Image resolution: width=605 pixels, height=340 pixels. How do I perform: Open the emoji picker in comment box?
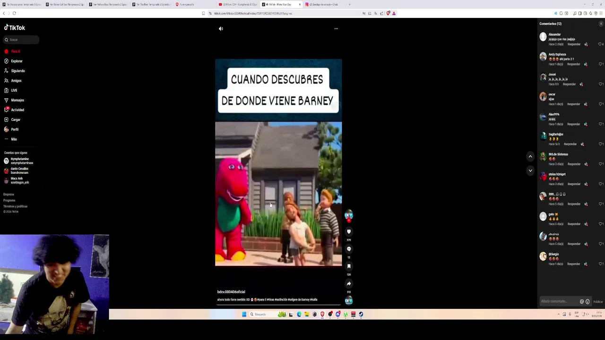point(588,301)
